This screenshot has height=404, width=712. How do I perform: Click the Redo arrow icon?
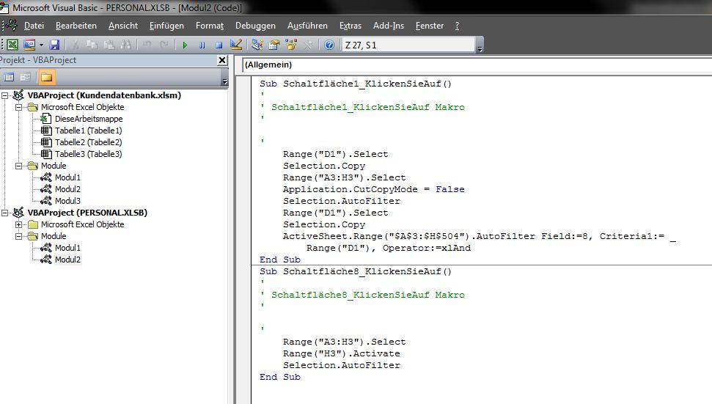164,45
